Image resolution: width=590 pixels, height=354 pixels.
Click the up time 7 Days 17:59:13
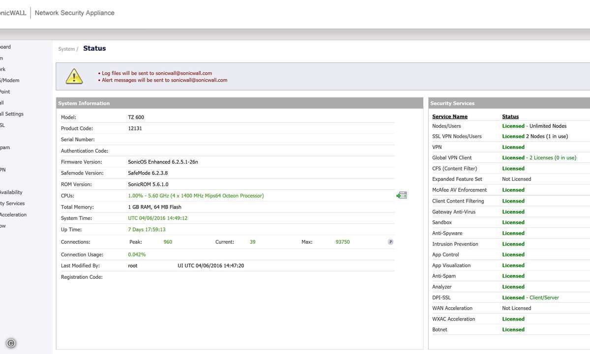click(147, 230)
